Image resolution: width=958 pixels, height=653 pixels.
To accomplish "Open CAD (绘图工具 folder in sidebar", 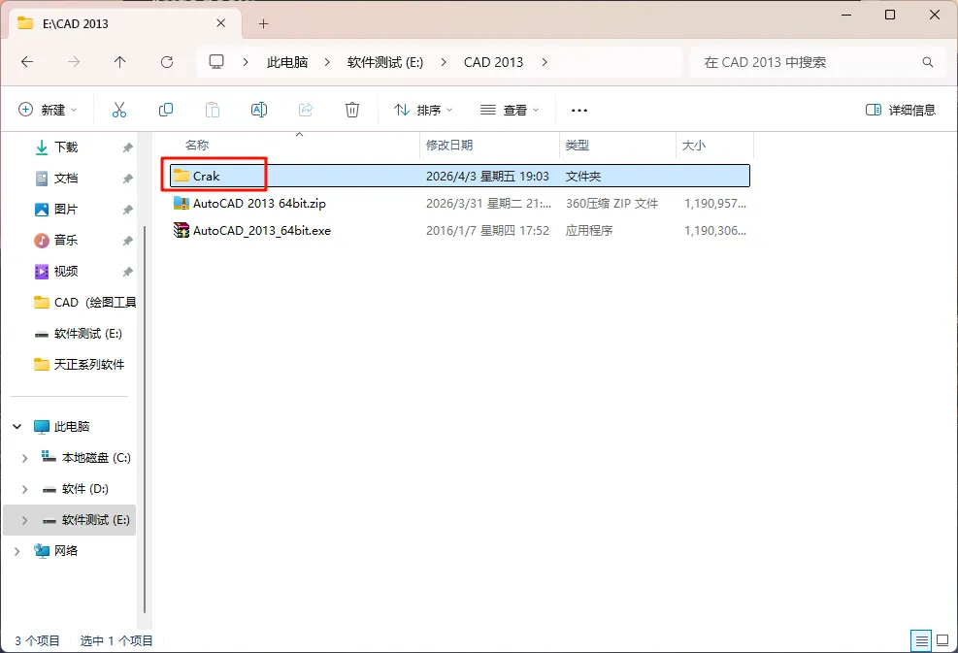I will click(x=84, y=303).
